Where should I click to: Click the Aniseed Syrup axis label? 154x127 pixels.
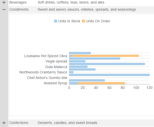(55, 83)
